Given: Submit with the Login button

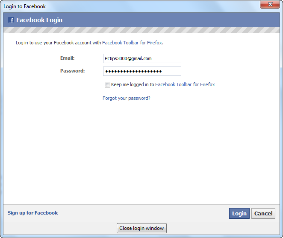Looking at the screenshot, I should (239, 214).
